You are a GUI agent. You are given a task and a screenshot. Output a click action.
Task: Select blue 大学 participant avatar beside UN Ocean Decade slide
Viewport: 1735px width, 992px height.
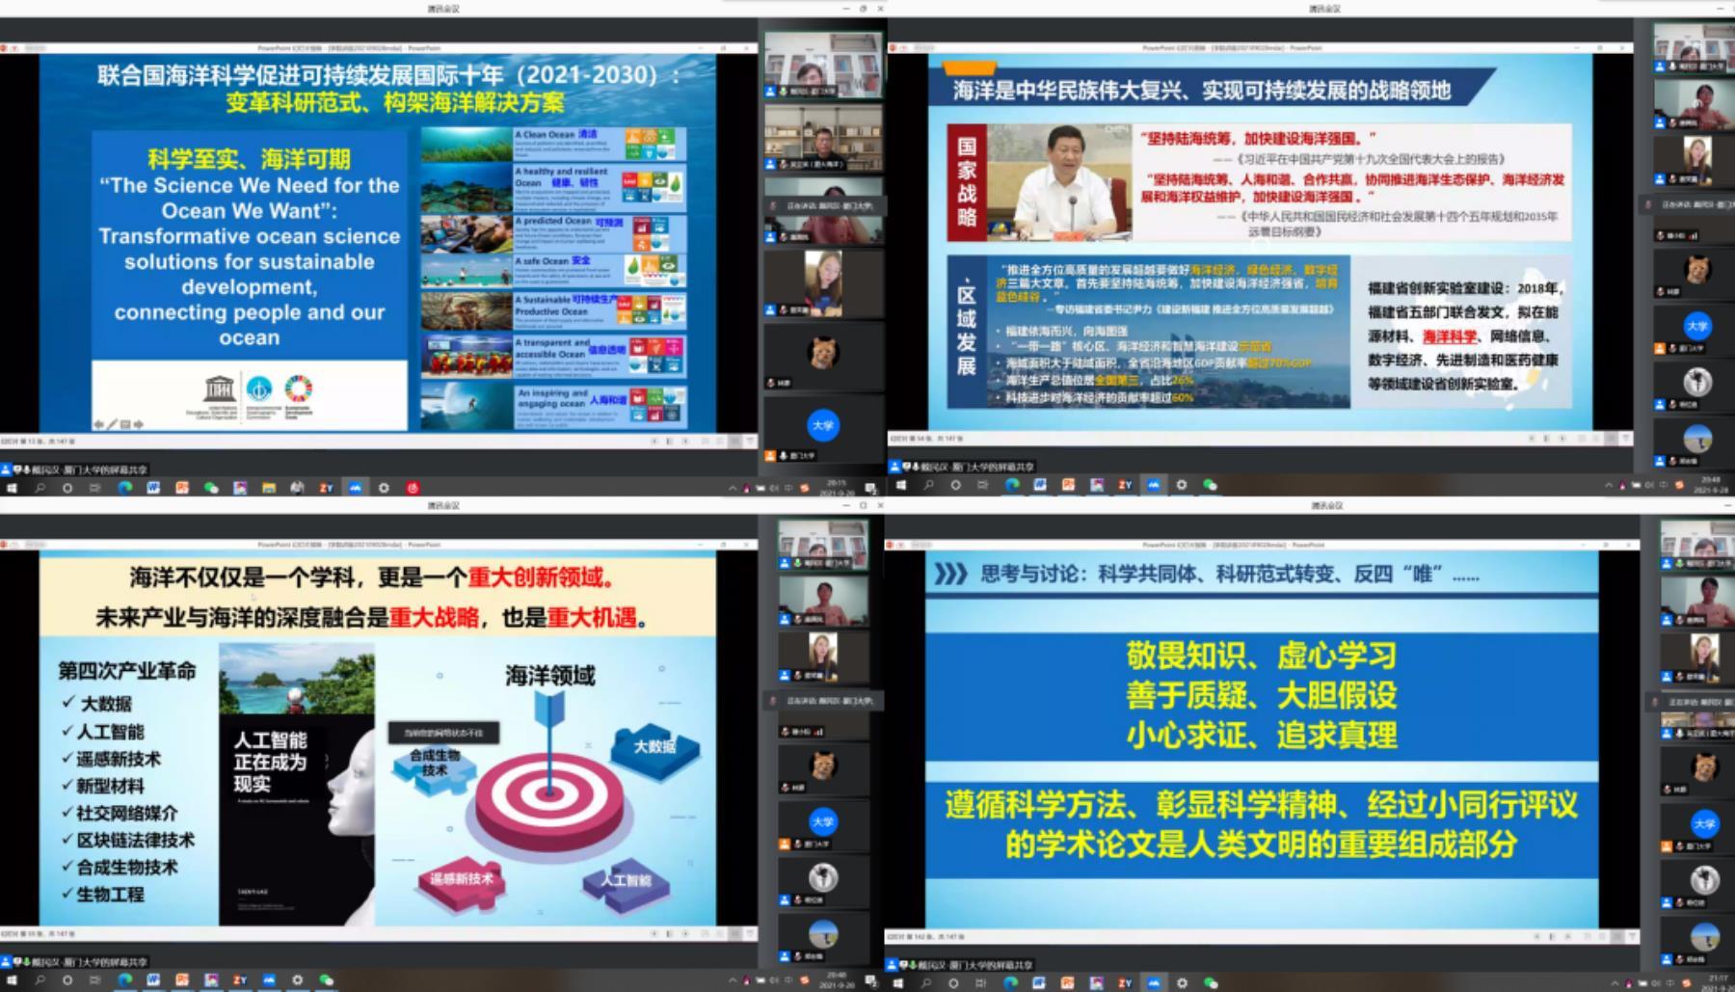pyautogui.click(x=822, y=425)
